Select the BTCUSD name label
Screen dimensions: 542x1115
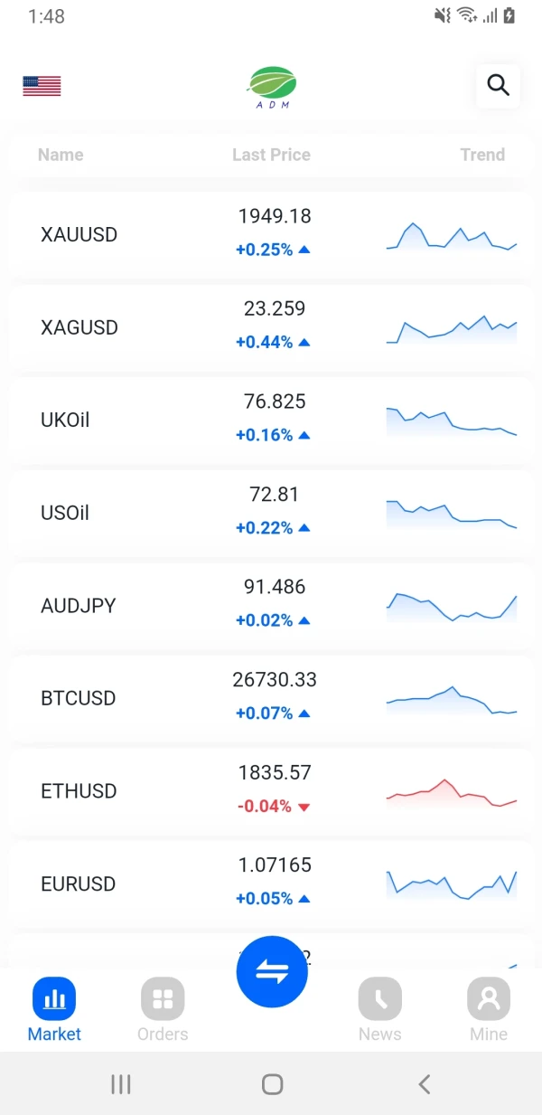coord(79,698)
